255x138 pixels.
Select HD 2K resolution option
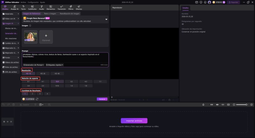tap(43, 74)
